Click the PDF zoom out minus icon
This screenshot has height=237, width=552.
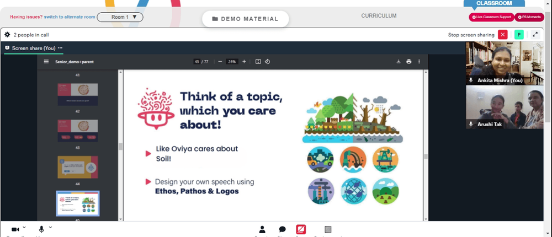coord(220,62)
